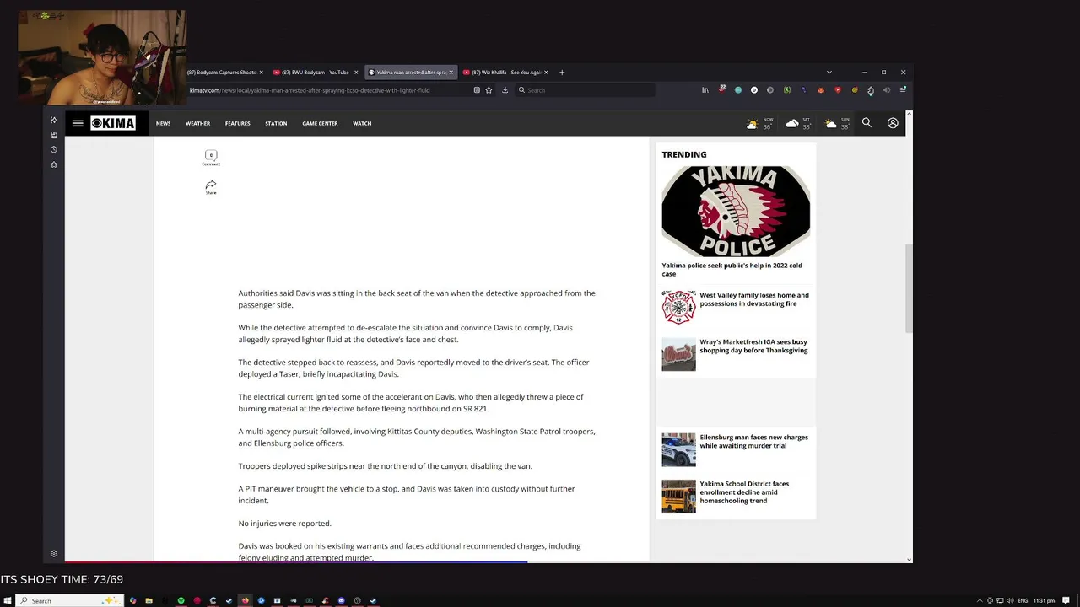
Task: Click the extension icon with red badge
Action: click(x=722, y=89)
